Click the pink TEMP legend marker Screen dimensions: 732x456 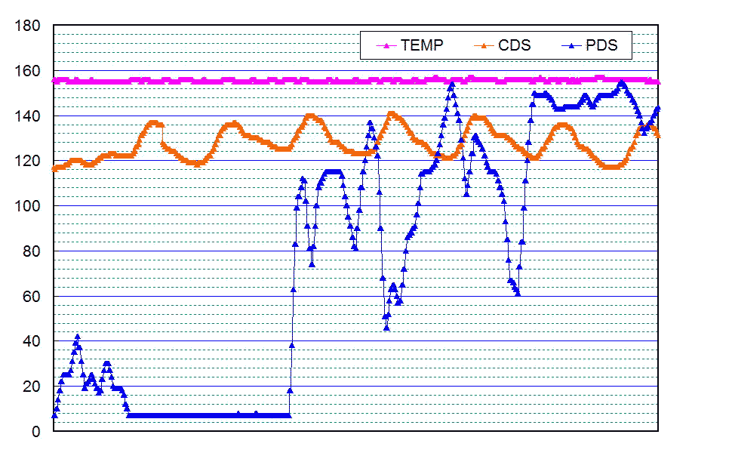pos(386,46)
